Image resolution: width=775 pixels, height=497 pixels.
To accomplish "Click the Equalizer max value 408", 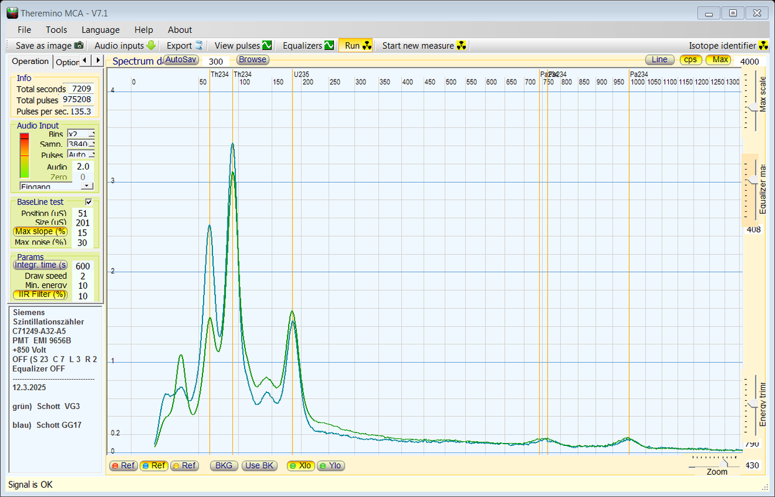I will point(753,229).
